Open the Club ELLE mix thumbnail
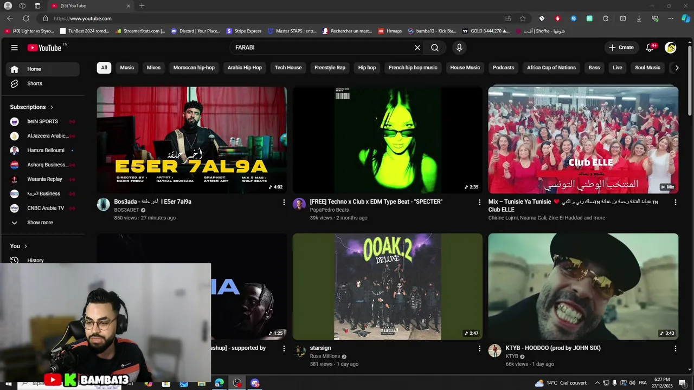This screenshot has width=694, height=390. coord(583,140)
